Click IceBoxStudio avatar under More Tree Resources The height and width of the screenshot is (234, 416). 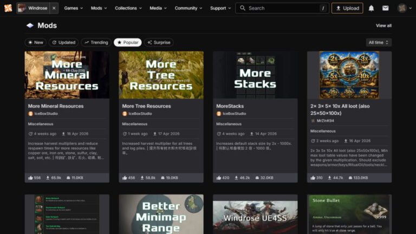click(x=125, y=114)
